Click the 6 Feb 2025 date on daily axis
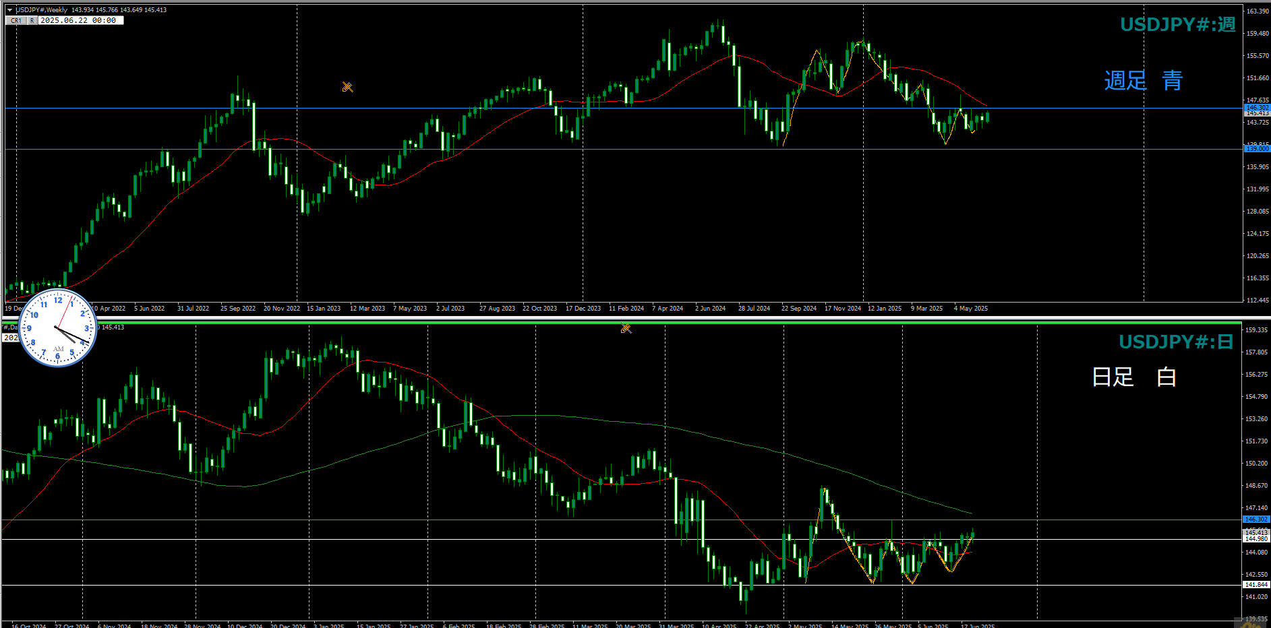The width and height of the screenshot is (1271, 628). pyautogui.click(x=459, y=626)
